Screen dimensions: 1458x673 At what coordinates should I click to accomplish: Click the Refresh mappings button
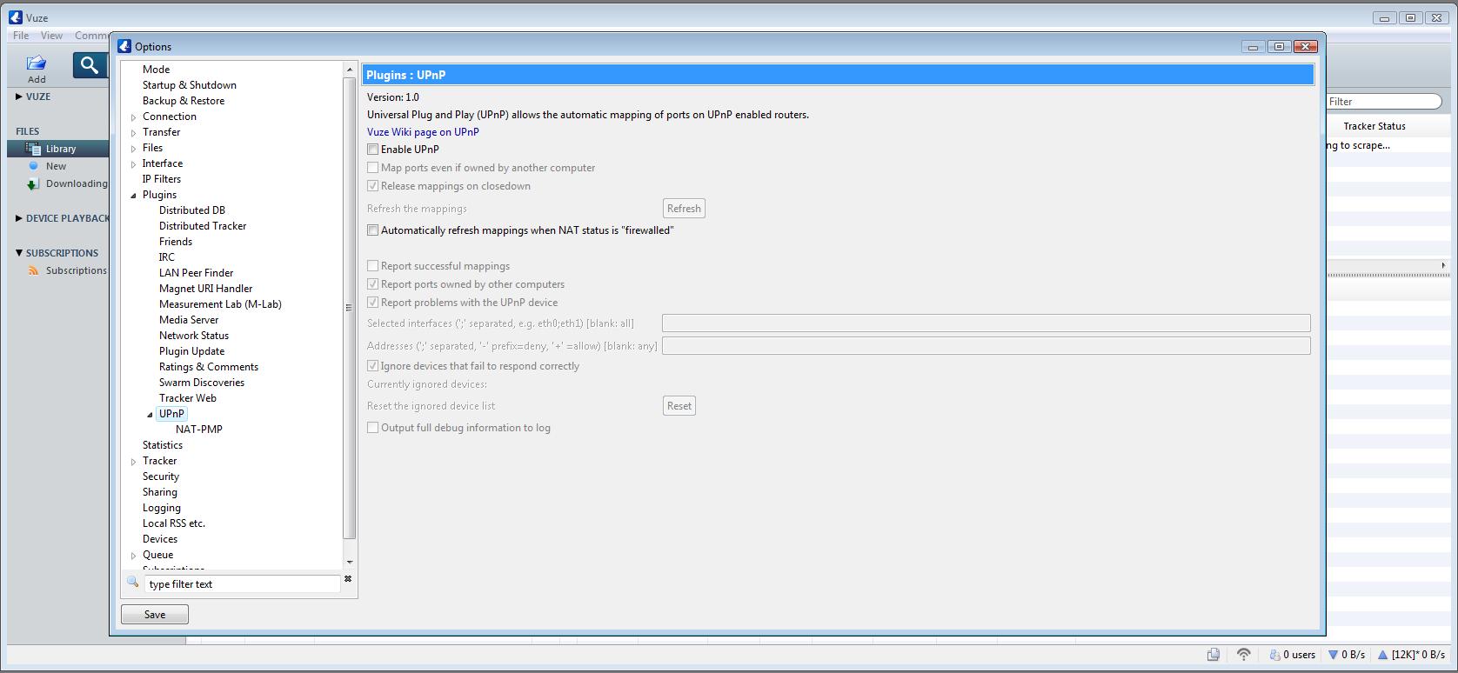tap(684, 209)
